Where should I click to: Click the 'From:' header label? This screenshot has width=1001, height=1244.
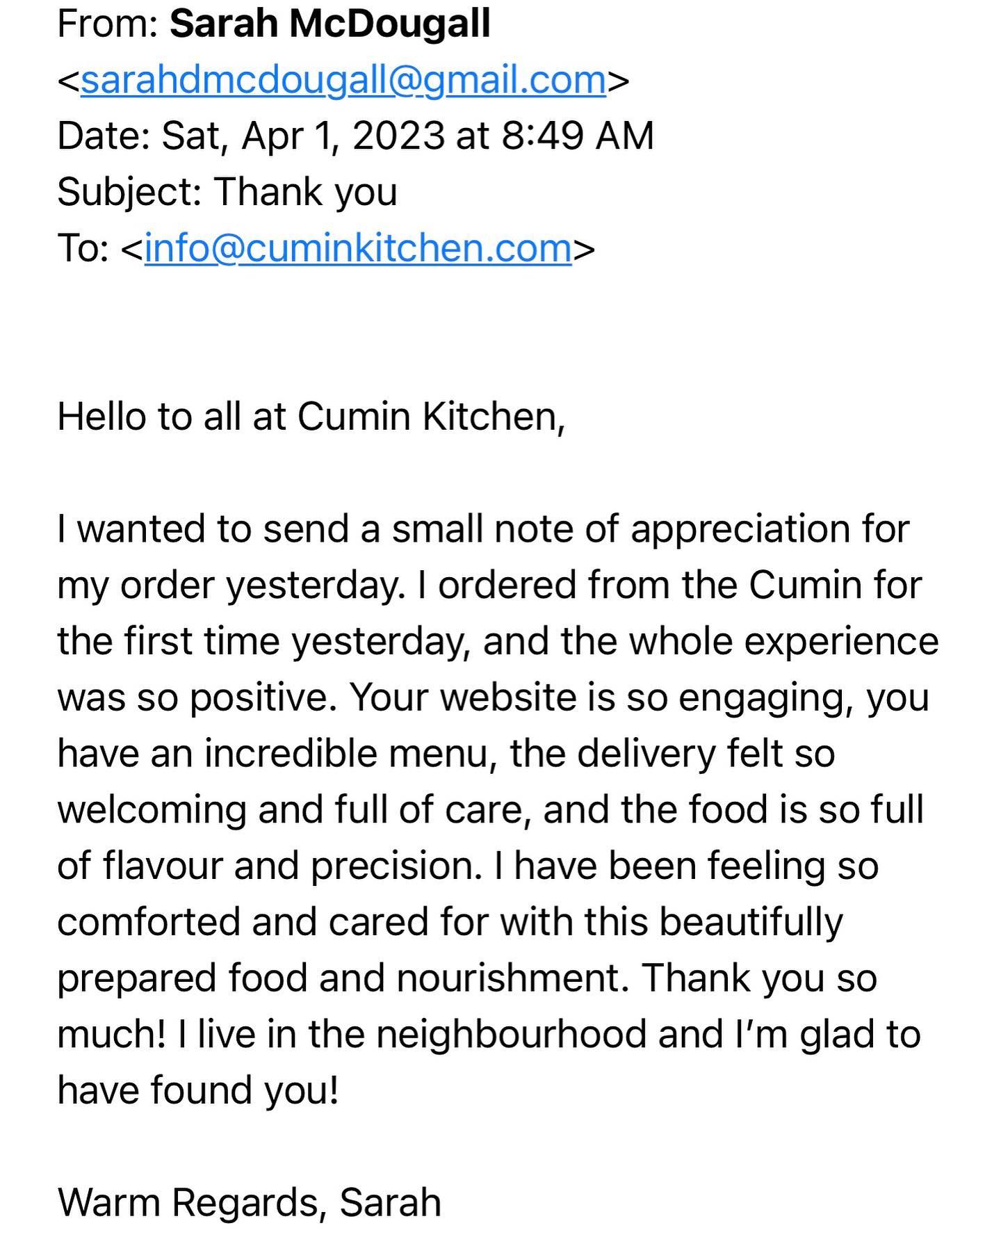pyautogui.click(x=108, y=23)
